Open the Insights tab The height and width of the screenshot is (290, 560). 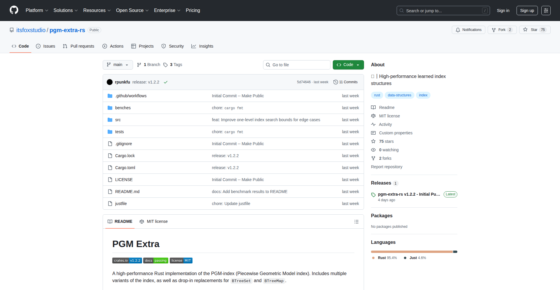206,46
